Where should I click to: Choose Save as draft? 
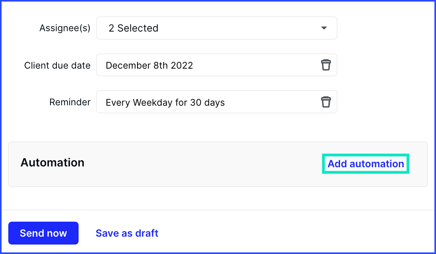(x=127, y=233)
